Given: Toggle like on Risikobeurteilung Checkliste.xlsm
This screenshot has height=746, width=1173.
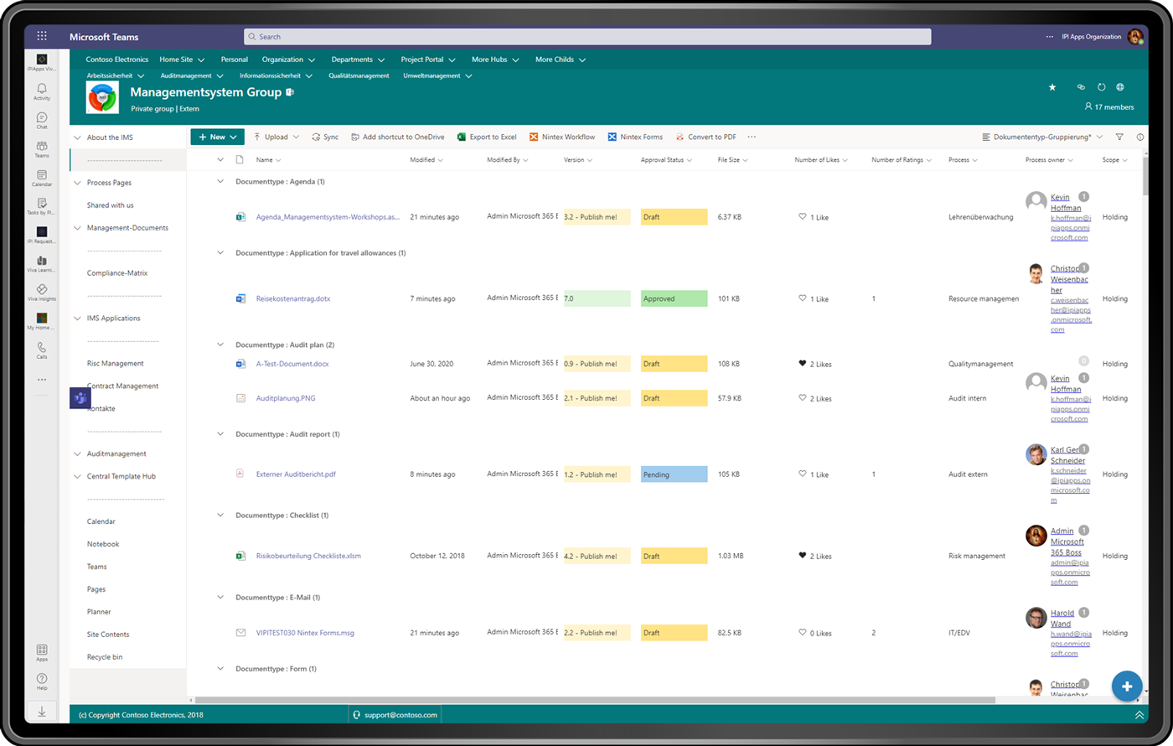Looking at the screenshot, I should pos(803,556).
